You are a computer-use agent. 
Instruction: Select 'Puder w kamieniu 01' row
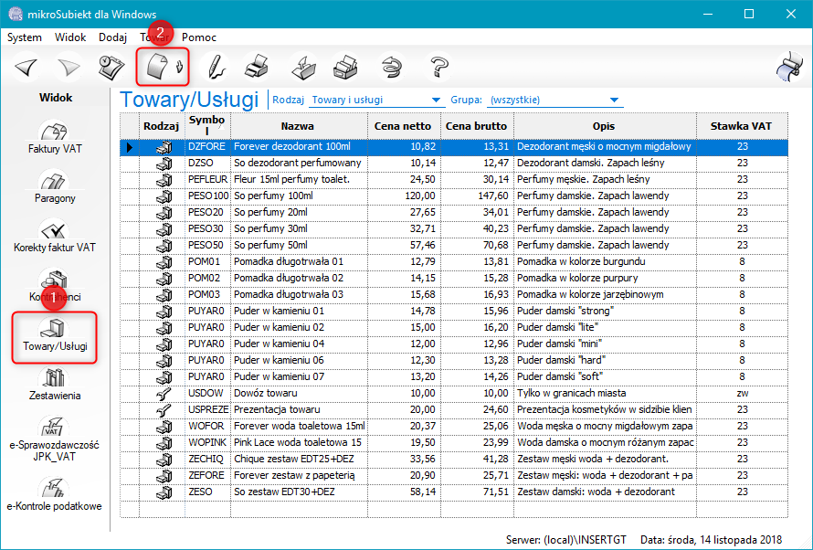point(454,311)
